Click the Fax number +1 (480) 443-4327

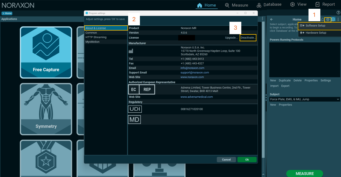coord(192,63)
